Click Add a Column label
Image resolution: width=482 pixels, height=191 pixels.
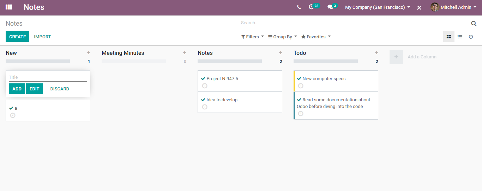[x=422, y=57]
